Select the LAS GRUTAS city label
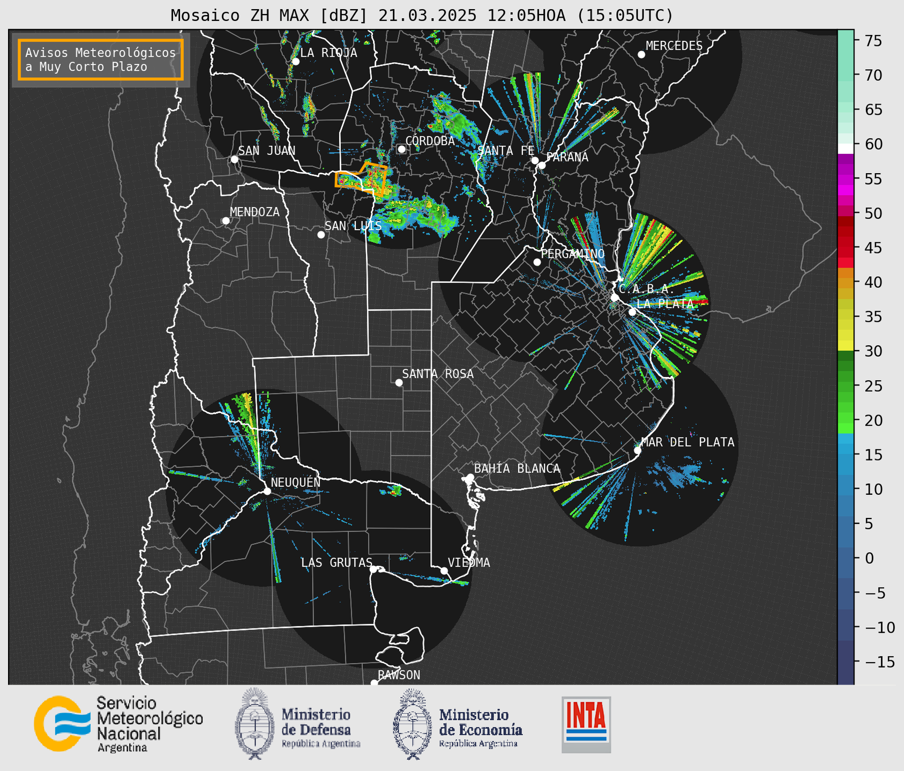 pyautogui.click(x=337, y=563)
